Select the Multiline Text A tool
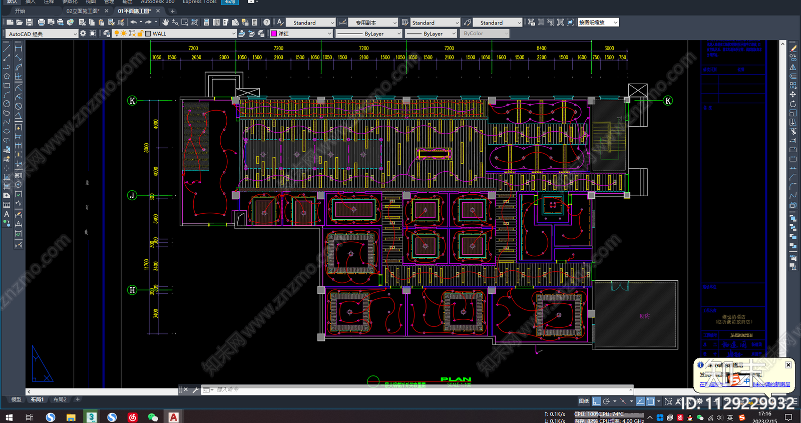The image size is (801, 423). [x=7, y=214]
